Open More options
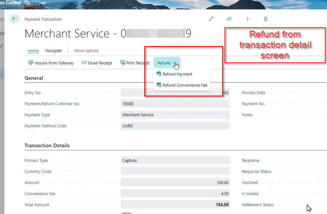Screen dimensions: 327x214 (x=87, y=50)
